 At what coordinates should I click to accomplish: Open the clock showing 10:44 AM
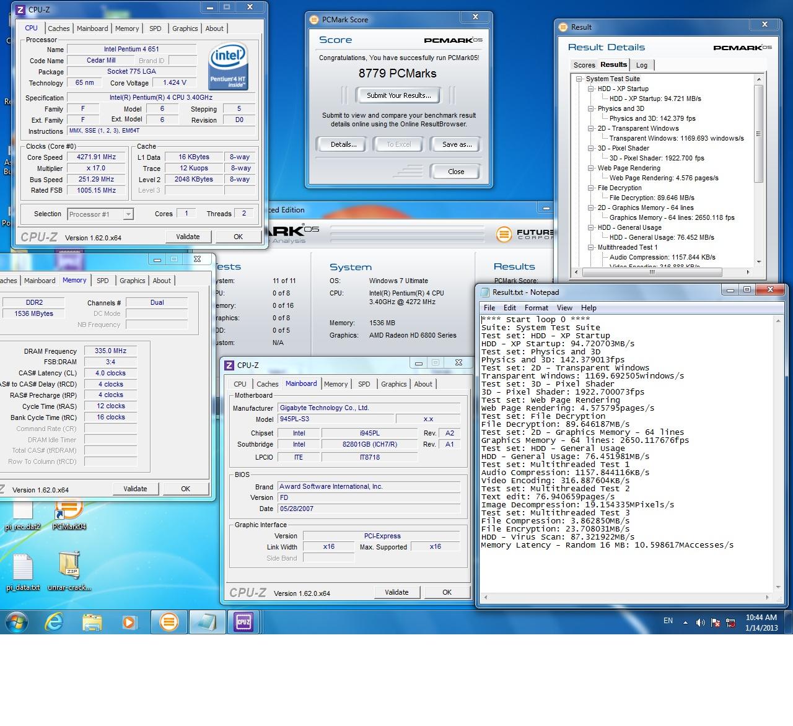761,623
